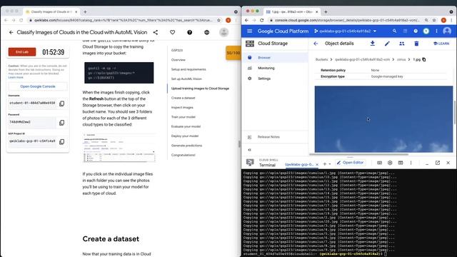Jump to Set up AutoML Vision section
This screenshot has width=457, height=257.
(x=186, y=79)
